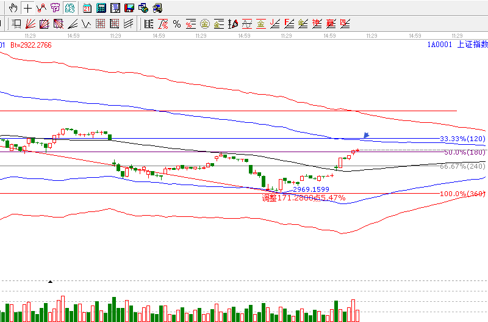488x322 pixels.
Task: Select the red percent horizontal lines tool
Action: coord(191,24)
